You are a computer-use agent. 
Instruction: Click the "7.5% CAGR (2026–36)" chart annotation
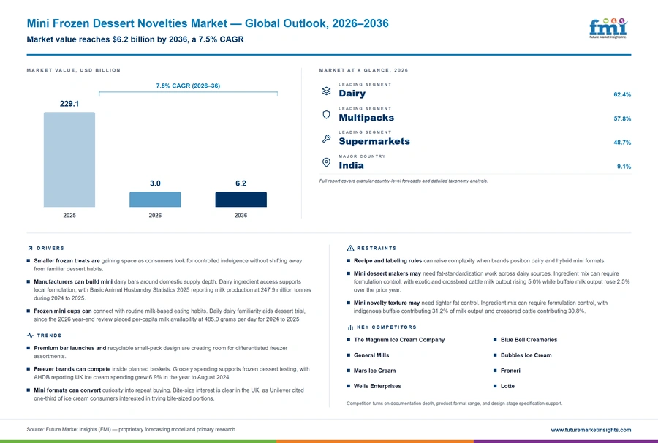(188, 86)
